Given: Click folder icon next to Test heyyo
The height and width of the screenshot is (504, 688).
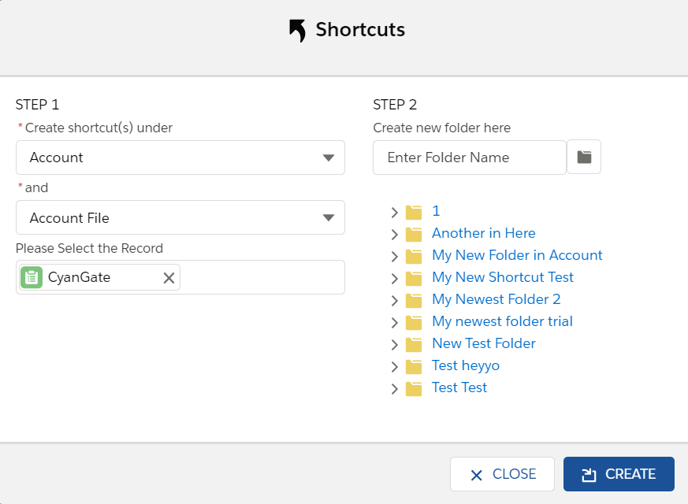Looking at the screenshot, I should (414, 366).
